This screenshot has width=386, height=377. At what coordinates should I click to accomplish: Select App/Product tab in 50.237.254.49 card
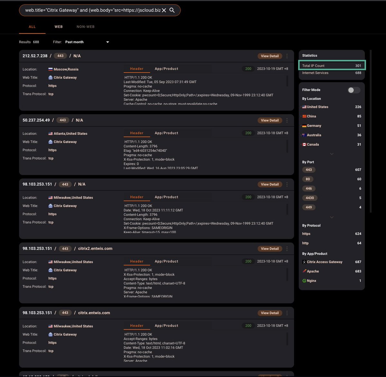[166, 133]
